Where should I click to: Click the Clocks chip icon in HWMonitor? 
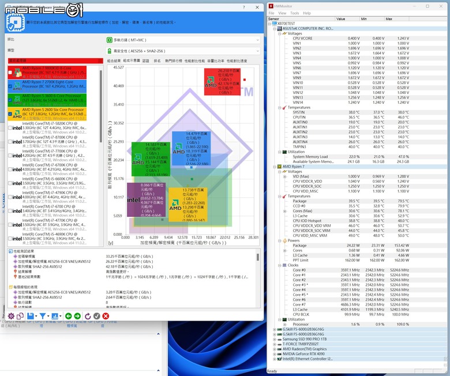pos(284,265)
